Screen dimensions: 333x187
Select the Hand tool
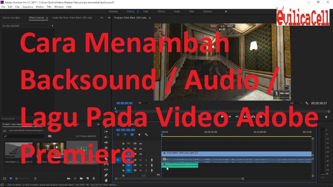pyautogui.click(x=106, y=180)
